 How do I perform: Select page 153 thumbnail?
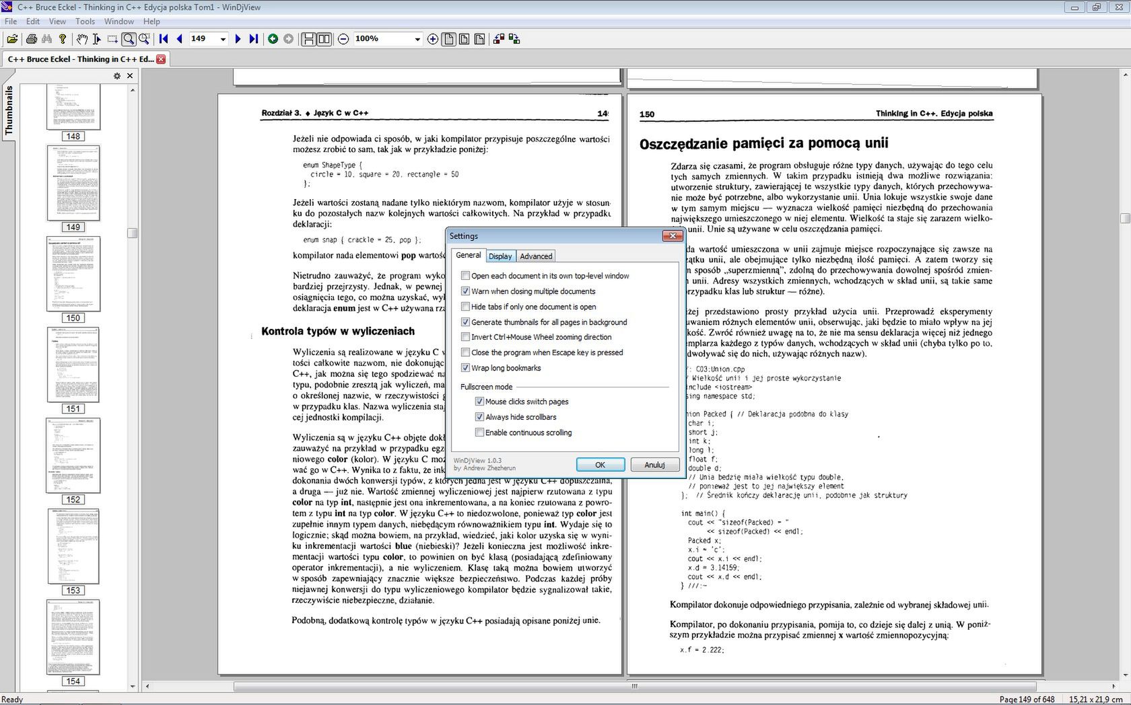point(73,547)
